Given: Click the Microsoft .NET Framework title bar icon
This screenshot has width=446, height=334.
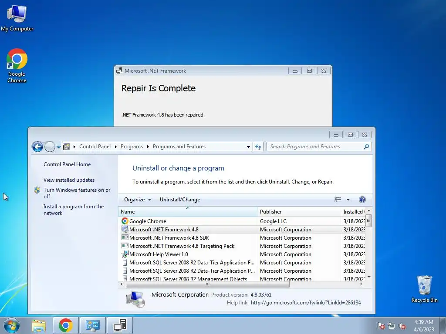Looking at the screenshot, I should 119,71.
